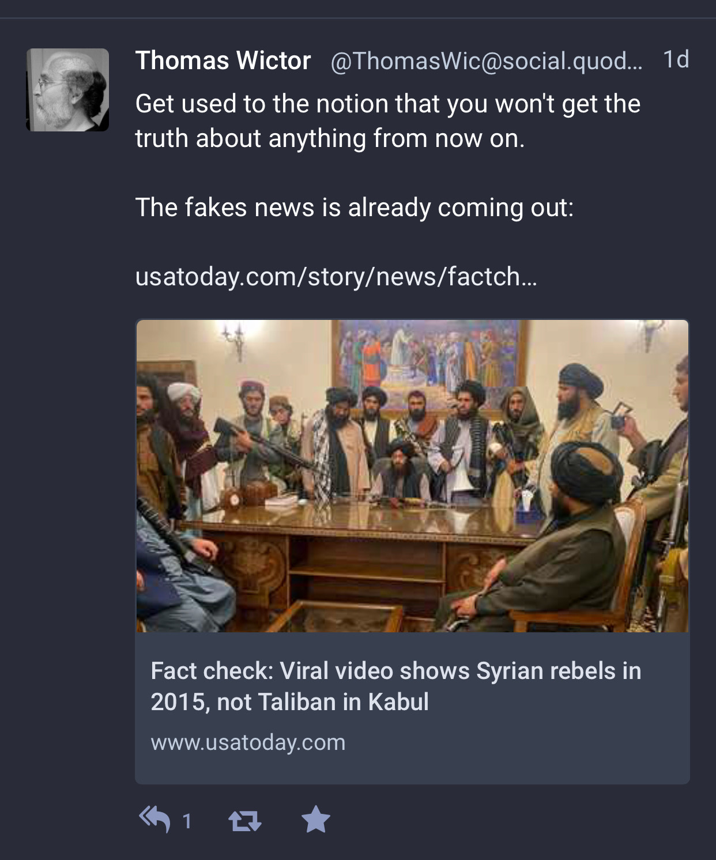Screen dimensions: 716x860
Task: Select the 'fakes news is already coming out' line
Action: click(354, 208)
